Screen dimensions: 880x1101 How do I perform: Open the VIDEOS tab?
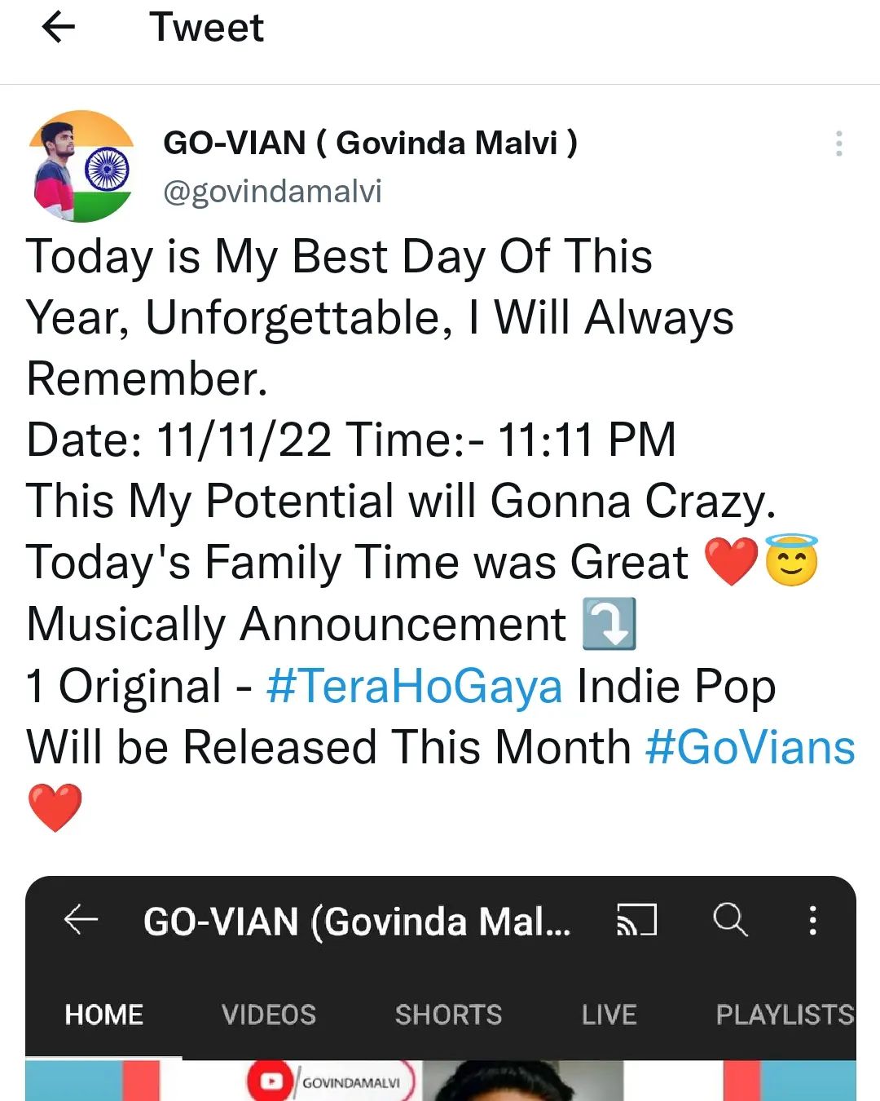pos(269,1015)
